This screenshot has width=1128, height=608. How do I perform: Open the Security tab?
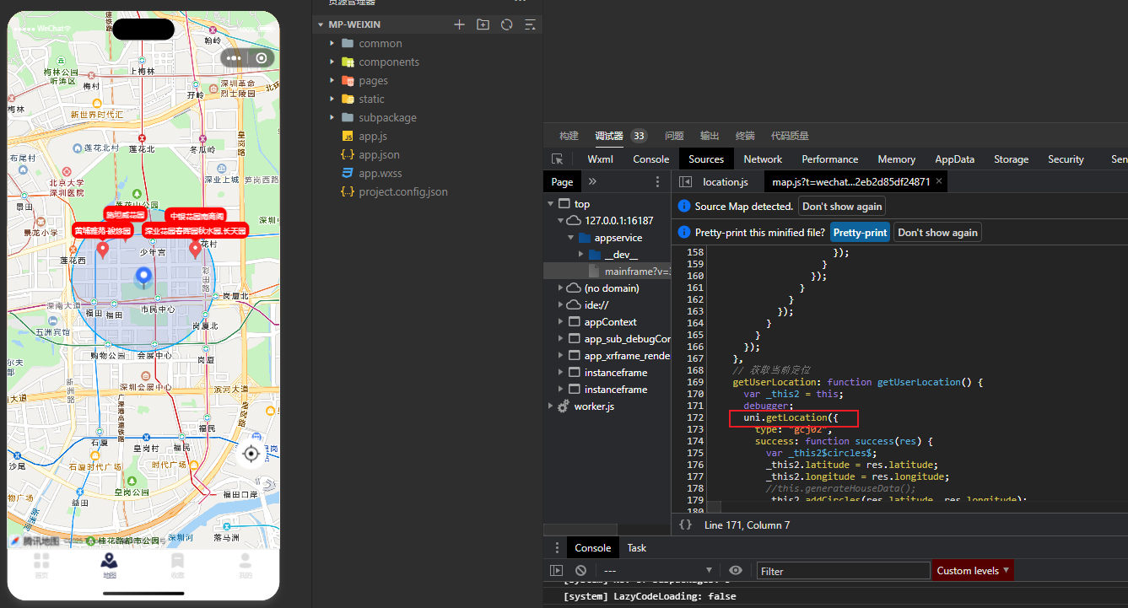pos(1066,159)
